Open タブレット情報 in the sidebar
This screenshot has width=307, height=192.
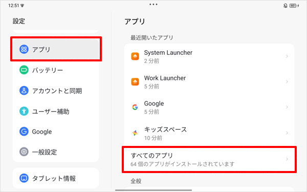[x=56, y=178]
